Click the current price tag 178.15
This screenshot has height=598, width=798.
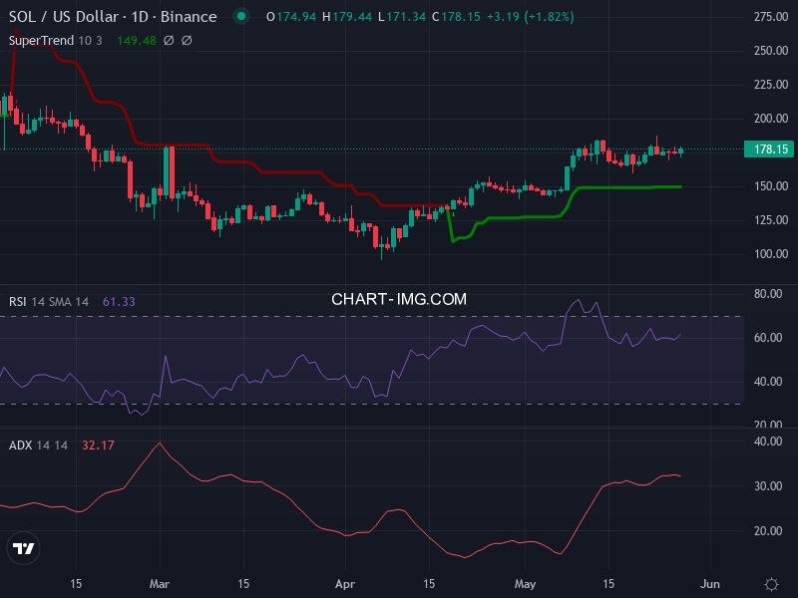click(769, 149)
